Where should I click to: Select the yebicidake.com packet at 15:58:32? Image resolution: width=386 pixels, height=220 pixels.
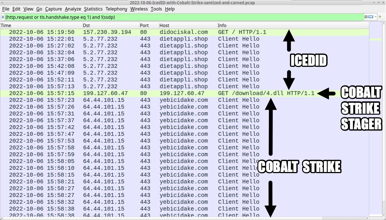[x=184, y=202]
